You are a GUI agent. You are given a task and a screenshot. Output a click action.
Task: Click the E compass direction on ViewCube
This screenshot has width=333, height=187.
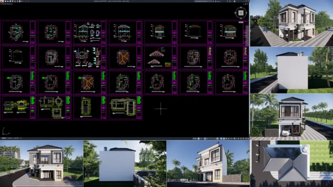point(246,13)
